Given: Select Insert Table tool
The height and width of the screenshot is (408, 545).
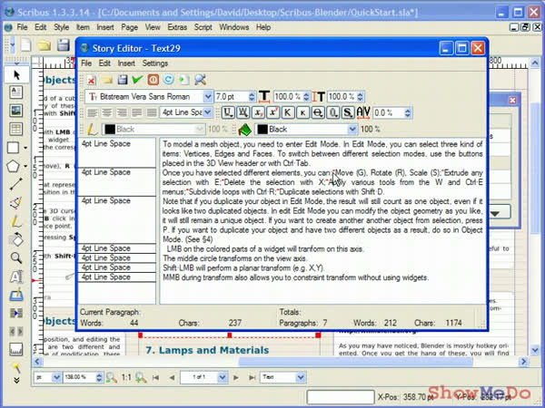Looking at the screenshot, I should [x=16, y=129].
